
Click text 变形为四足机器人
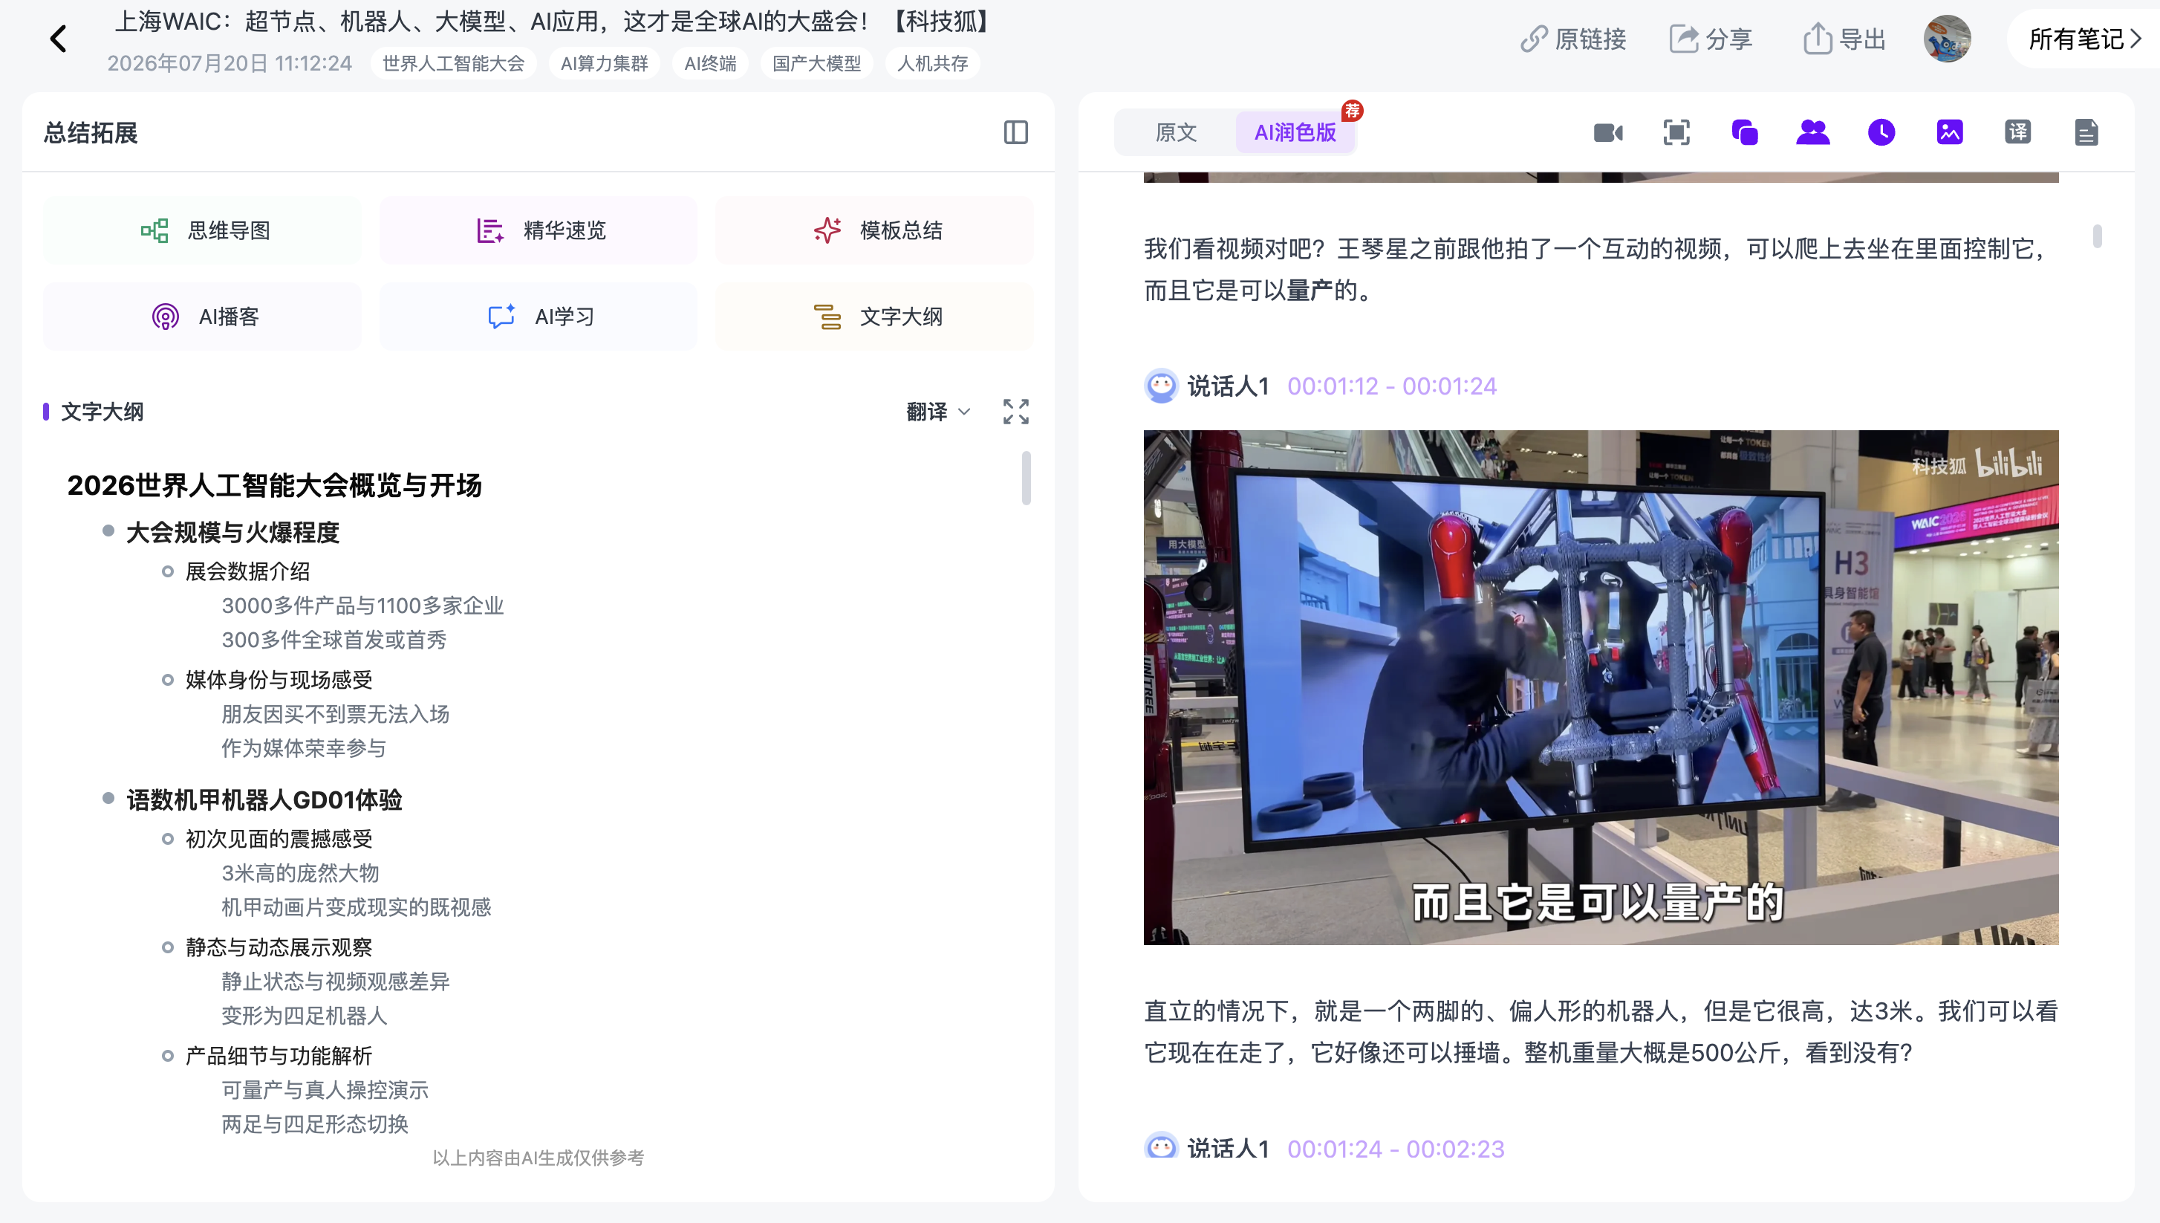click(305, 1016)
